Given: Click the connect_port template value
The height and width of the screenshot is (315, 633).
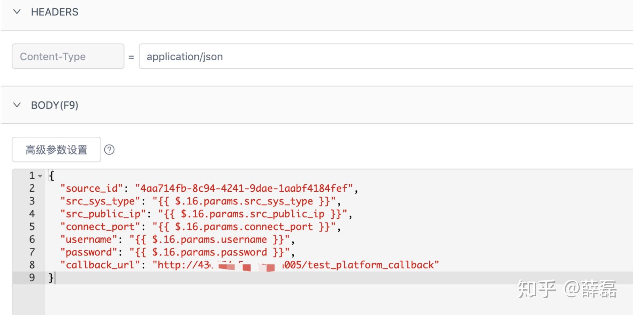Looking at the screenshot, I should [x=244, y=227].
